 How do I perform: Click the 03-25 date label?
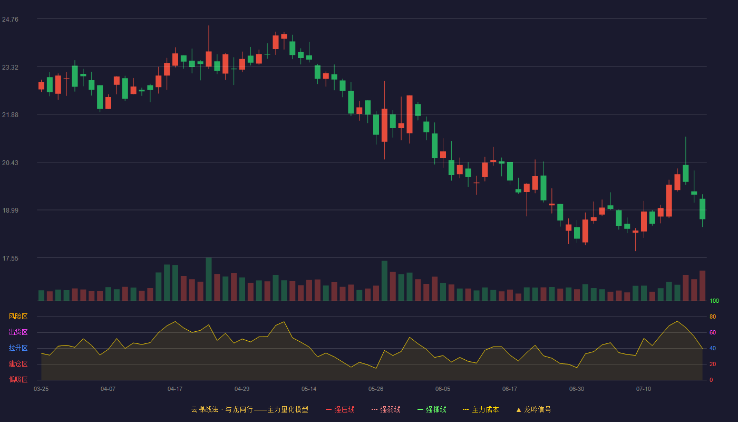(41, 389)
